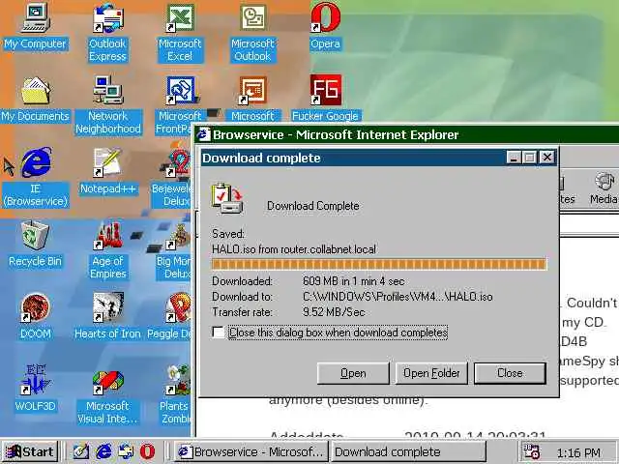The image size is (619, 464).
Task: Select Download complete taskbar button
Action: click(408, 451)
